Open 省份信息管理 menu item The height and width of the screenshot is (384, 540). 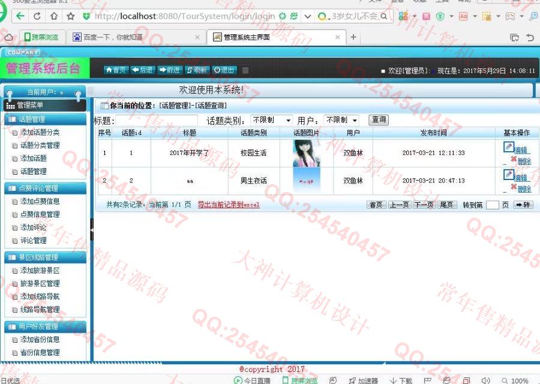40,352
